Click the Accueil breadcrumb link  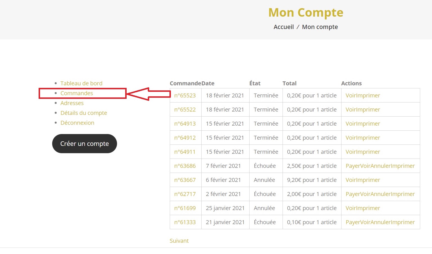coord(283,27)
